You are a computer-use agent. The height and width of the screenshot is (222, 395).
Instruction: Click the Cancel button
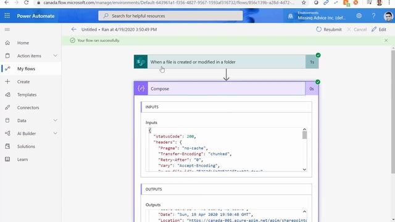[357, 30]
